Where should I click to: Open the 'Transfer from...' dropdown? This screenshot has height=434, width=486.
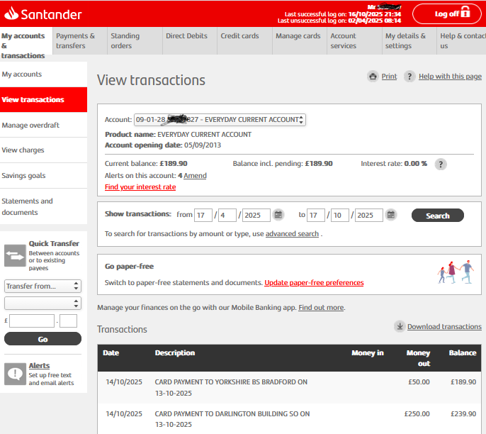43,286
